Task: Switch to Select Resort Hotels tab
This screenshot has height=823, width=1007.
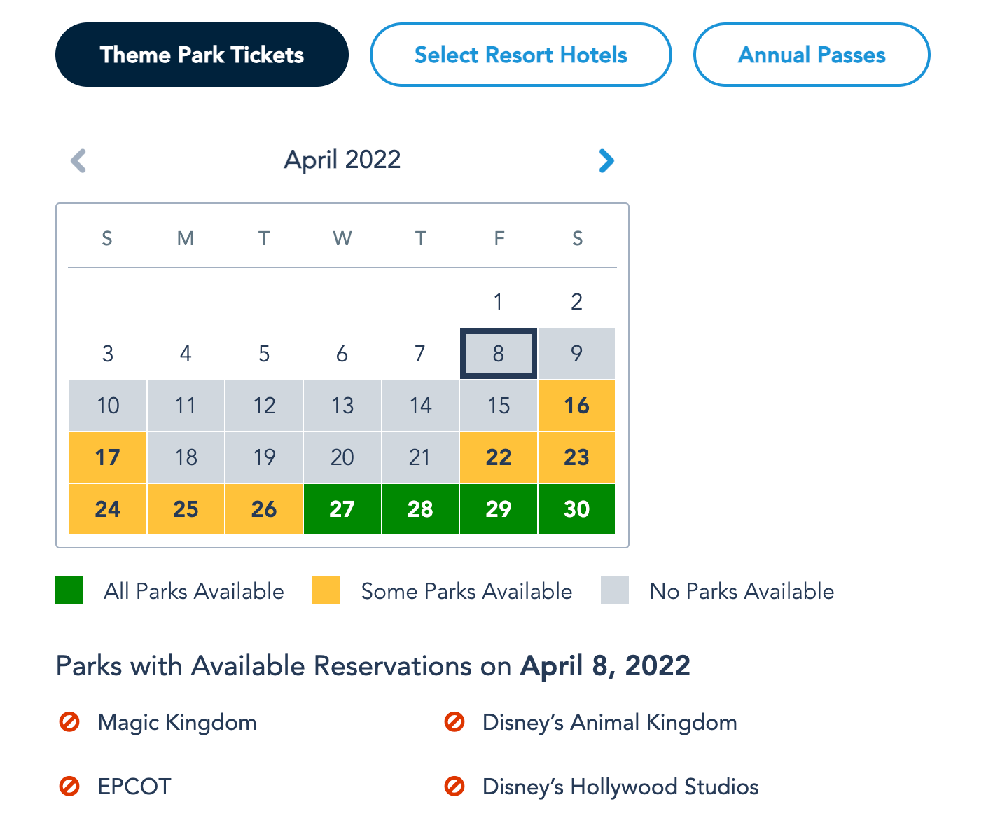Action: point(521,55)
